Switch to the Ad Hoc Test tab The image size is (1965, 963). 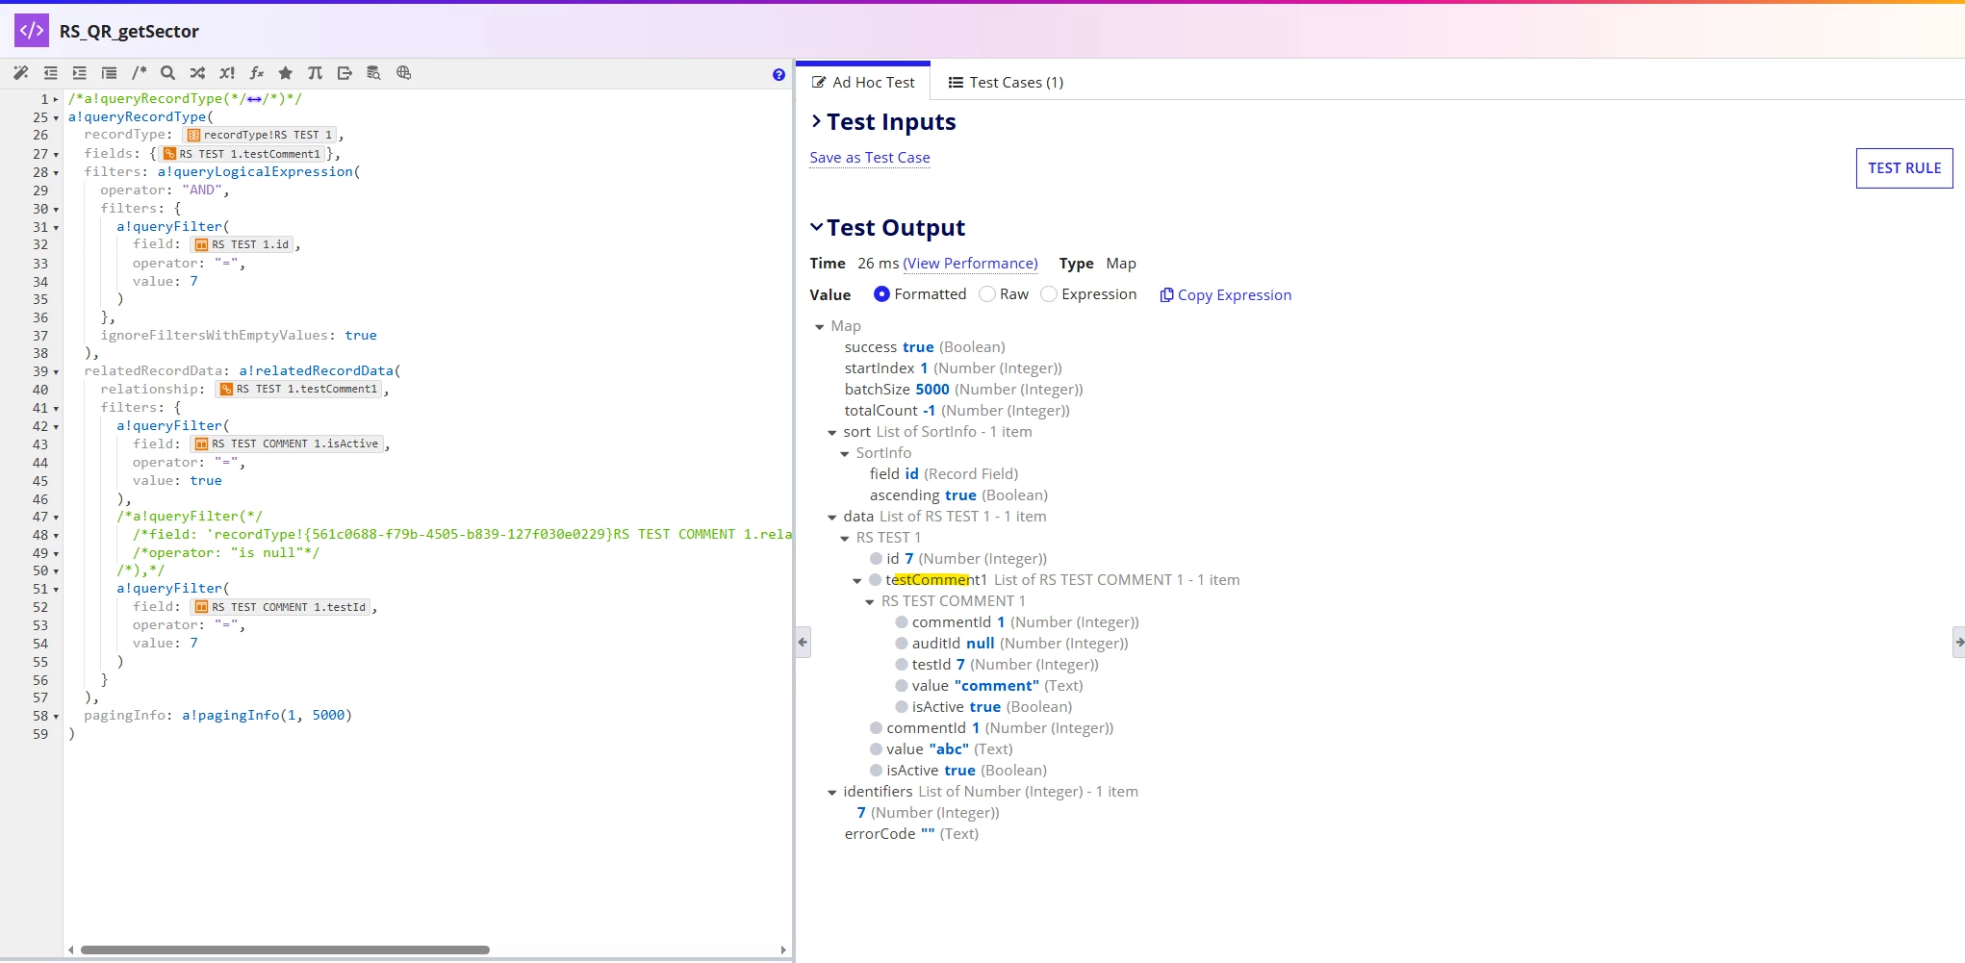(x=863, y=82)
